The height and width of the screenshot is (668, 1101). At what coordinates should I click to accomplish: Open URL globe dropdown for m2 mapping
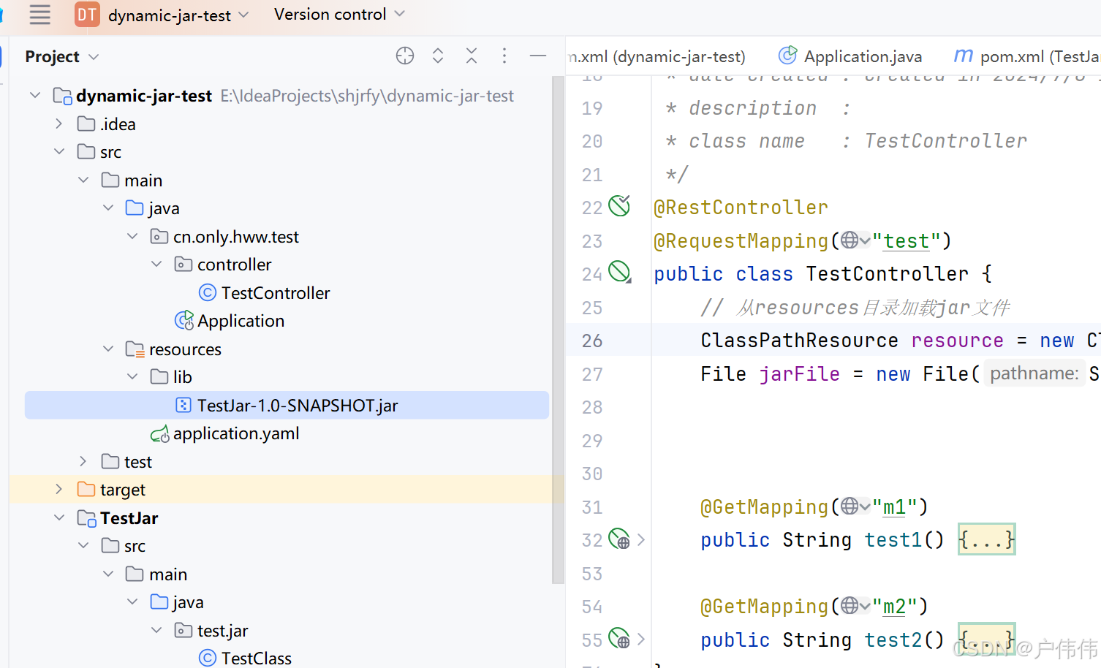pyautogui.click(x=855, y=605)
